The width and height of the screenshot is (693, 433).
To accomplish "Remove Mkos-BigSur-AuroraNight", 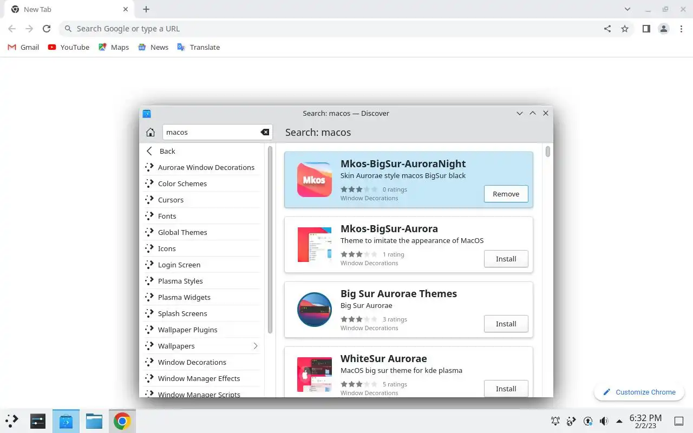I will pyautogui.click(x=506, y=194).
